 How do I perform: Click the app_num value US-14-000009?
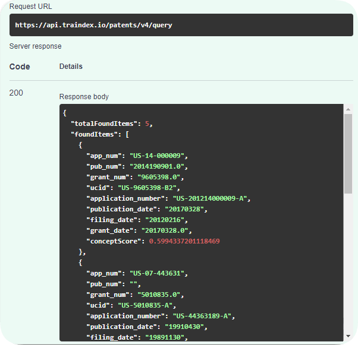pyautogui.click(x=158, y=156)
